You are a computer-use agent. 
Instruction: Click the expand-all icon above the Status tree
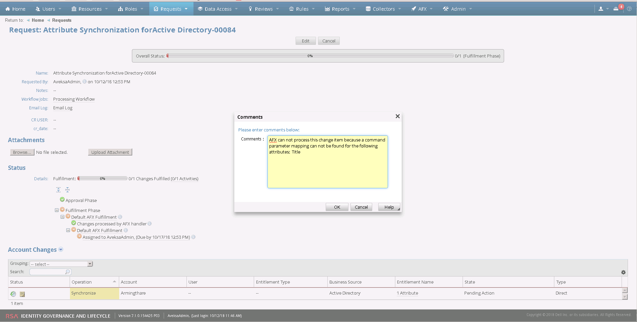pyautogui.click(x=58, y=190)
